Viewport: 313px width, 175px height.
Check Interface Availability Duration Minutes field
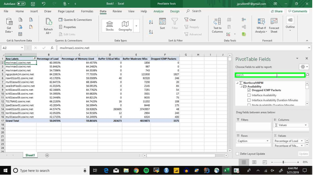point(249,100)
